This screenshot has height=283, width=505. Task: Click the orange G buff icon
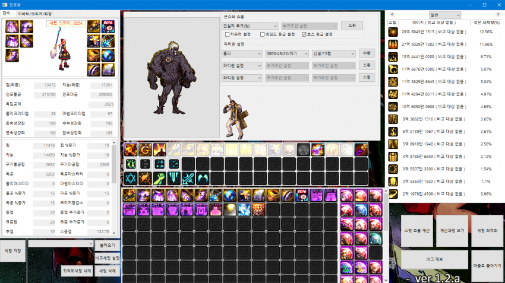click(144, 150)
